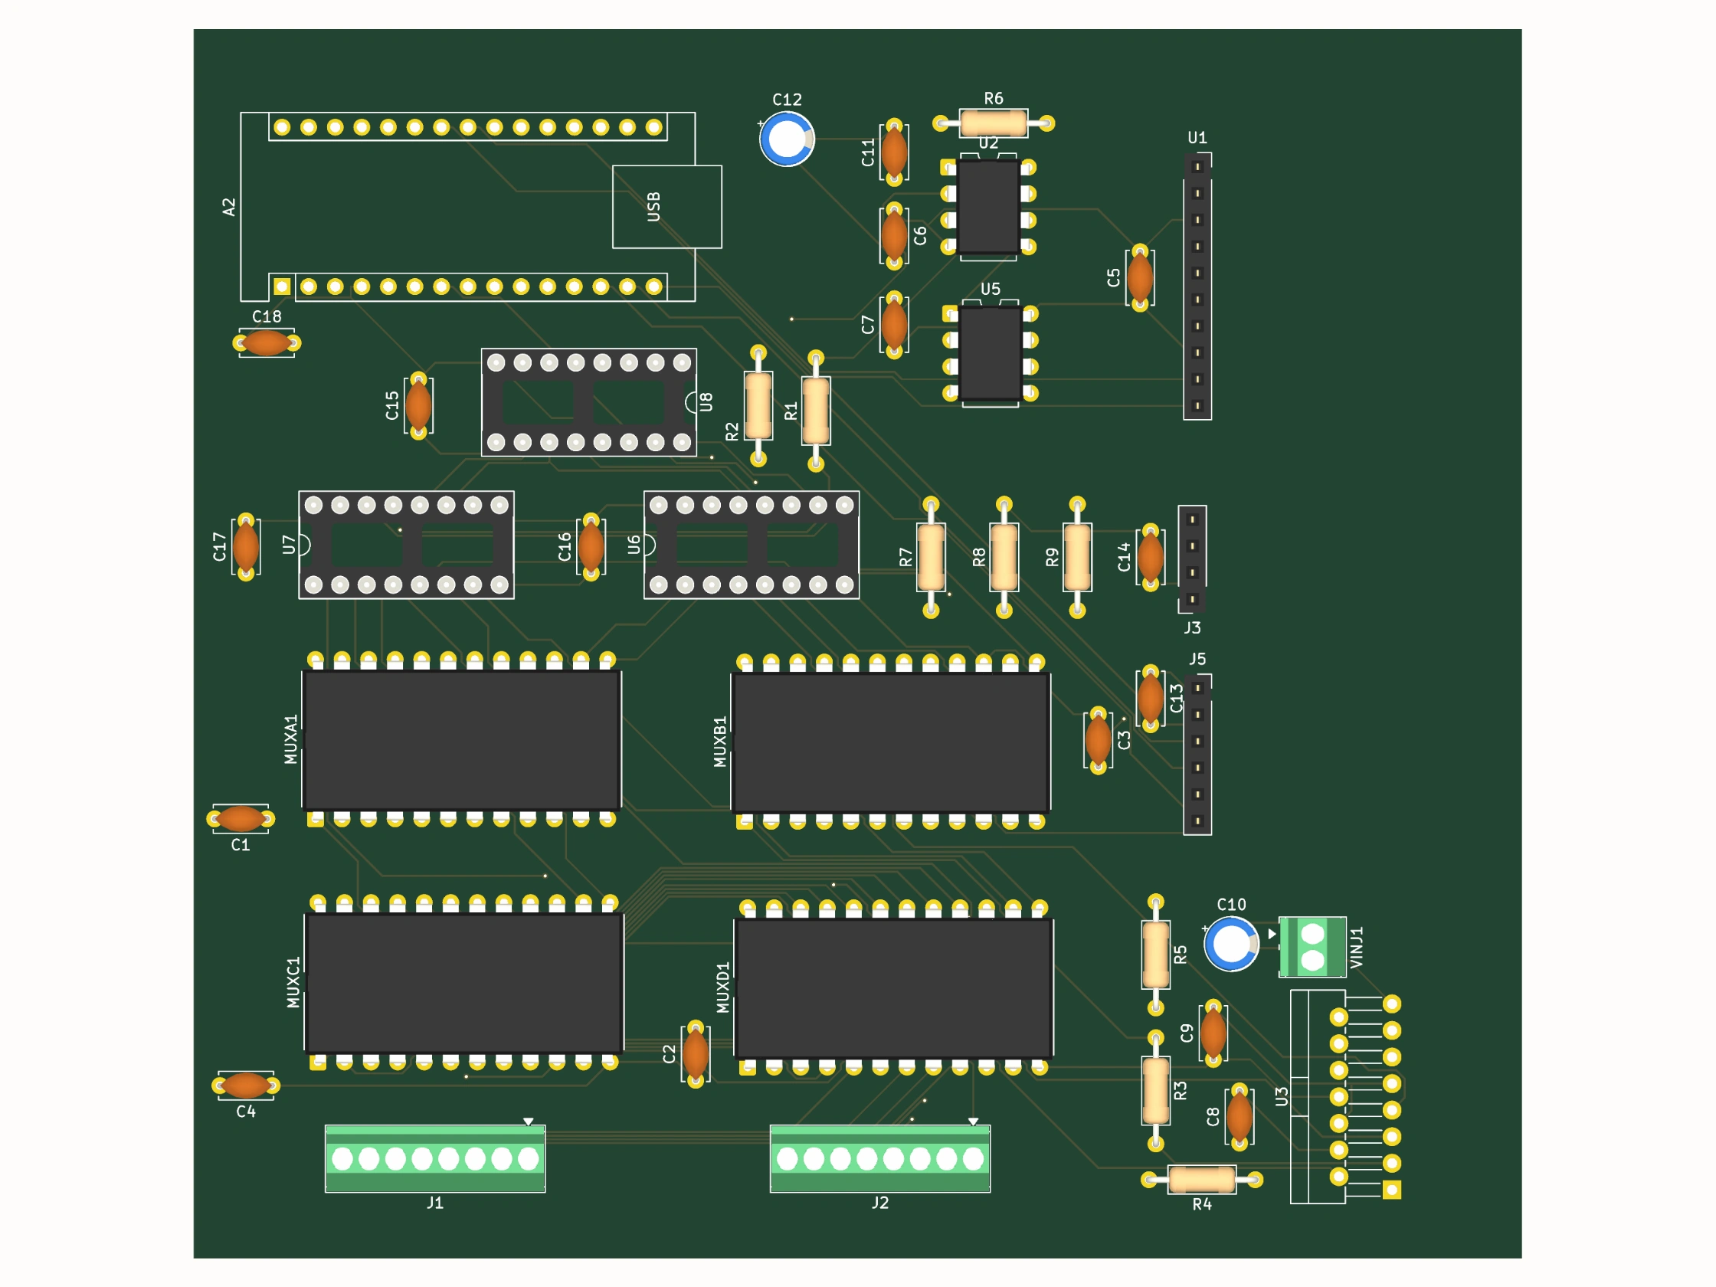Select the U5 eight-pin chip

click(990, 354)
